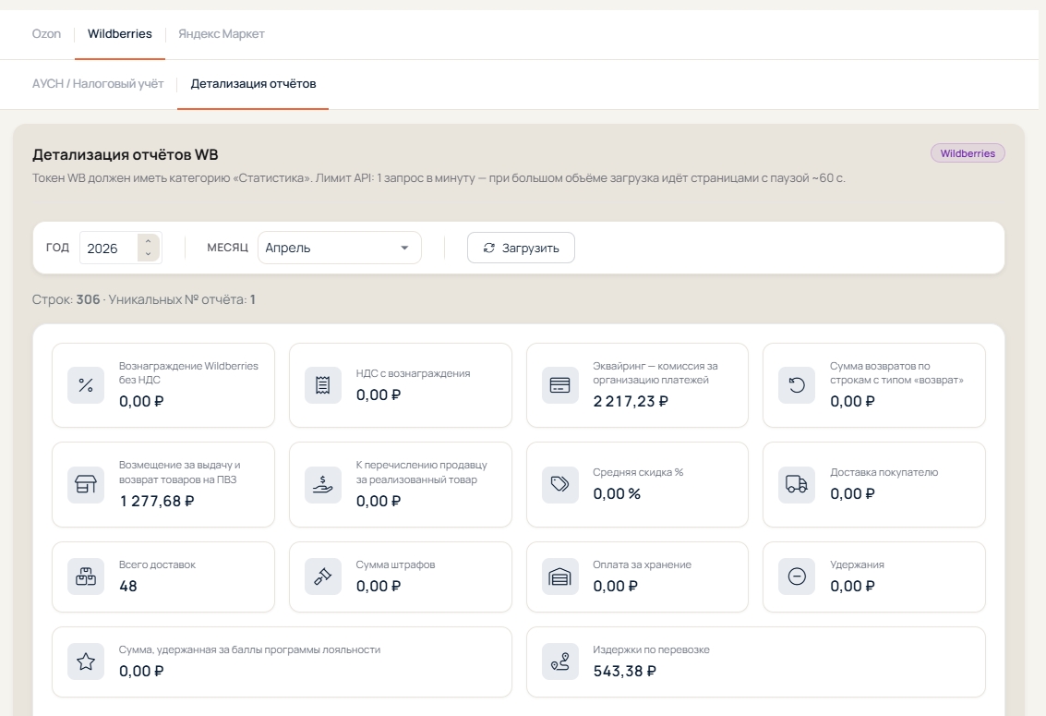
Task: Click the minus-circle icon for Удержания
Action: pos(797,576)
